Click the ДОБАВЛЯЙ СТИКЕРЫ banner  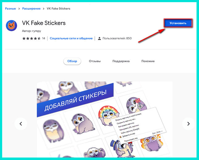[75, 100]
